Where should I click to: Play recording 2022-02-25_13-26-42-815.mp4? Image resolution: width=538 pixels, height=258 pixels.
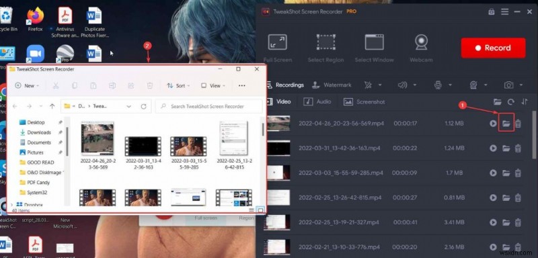(x=493, y=198)
